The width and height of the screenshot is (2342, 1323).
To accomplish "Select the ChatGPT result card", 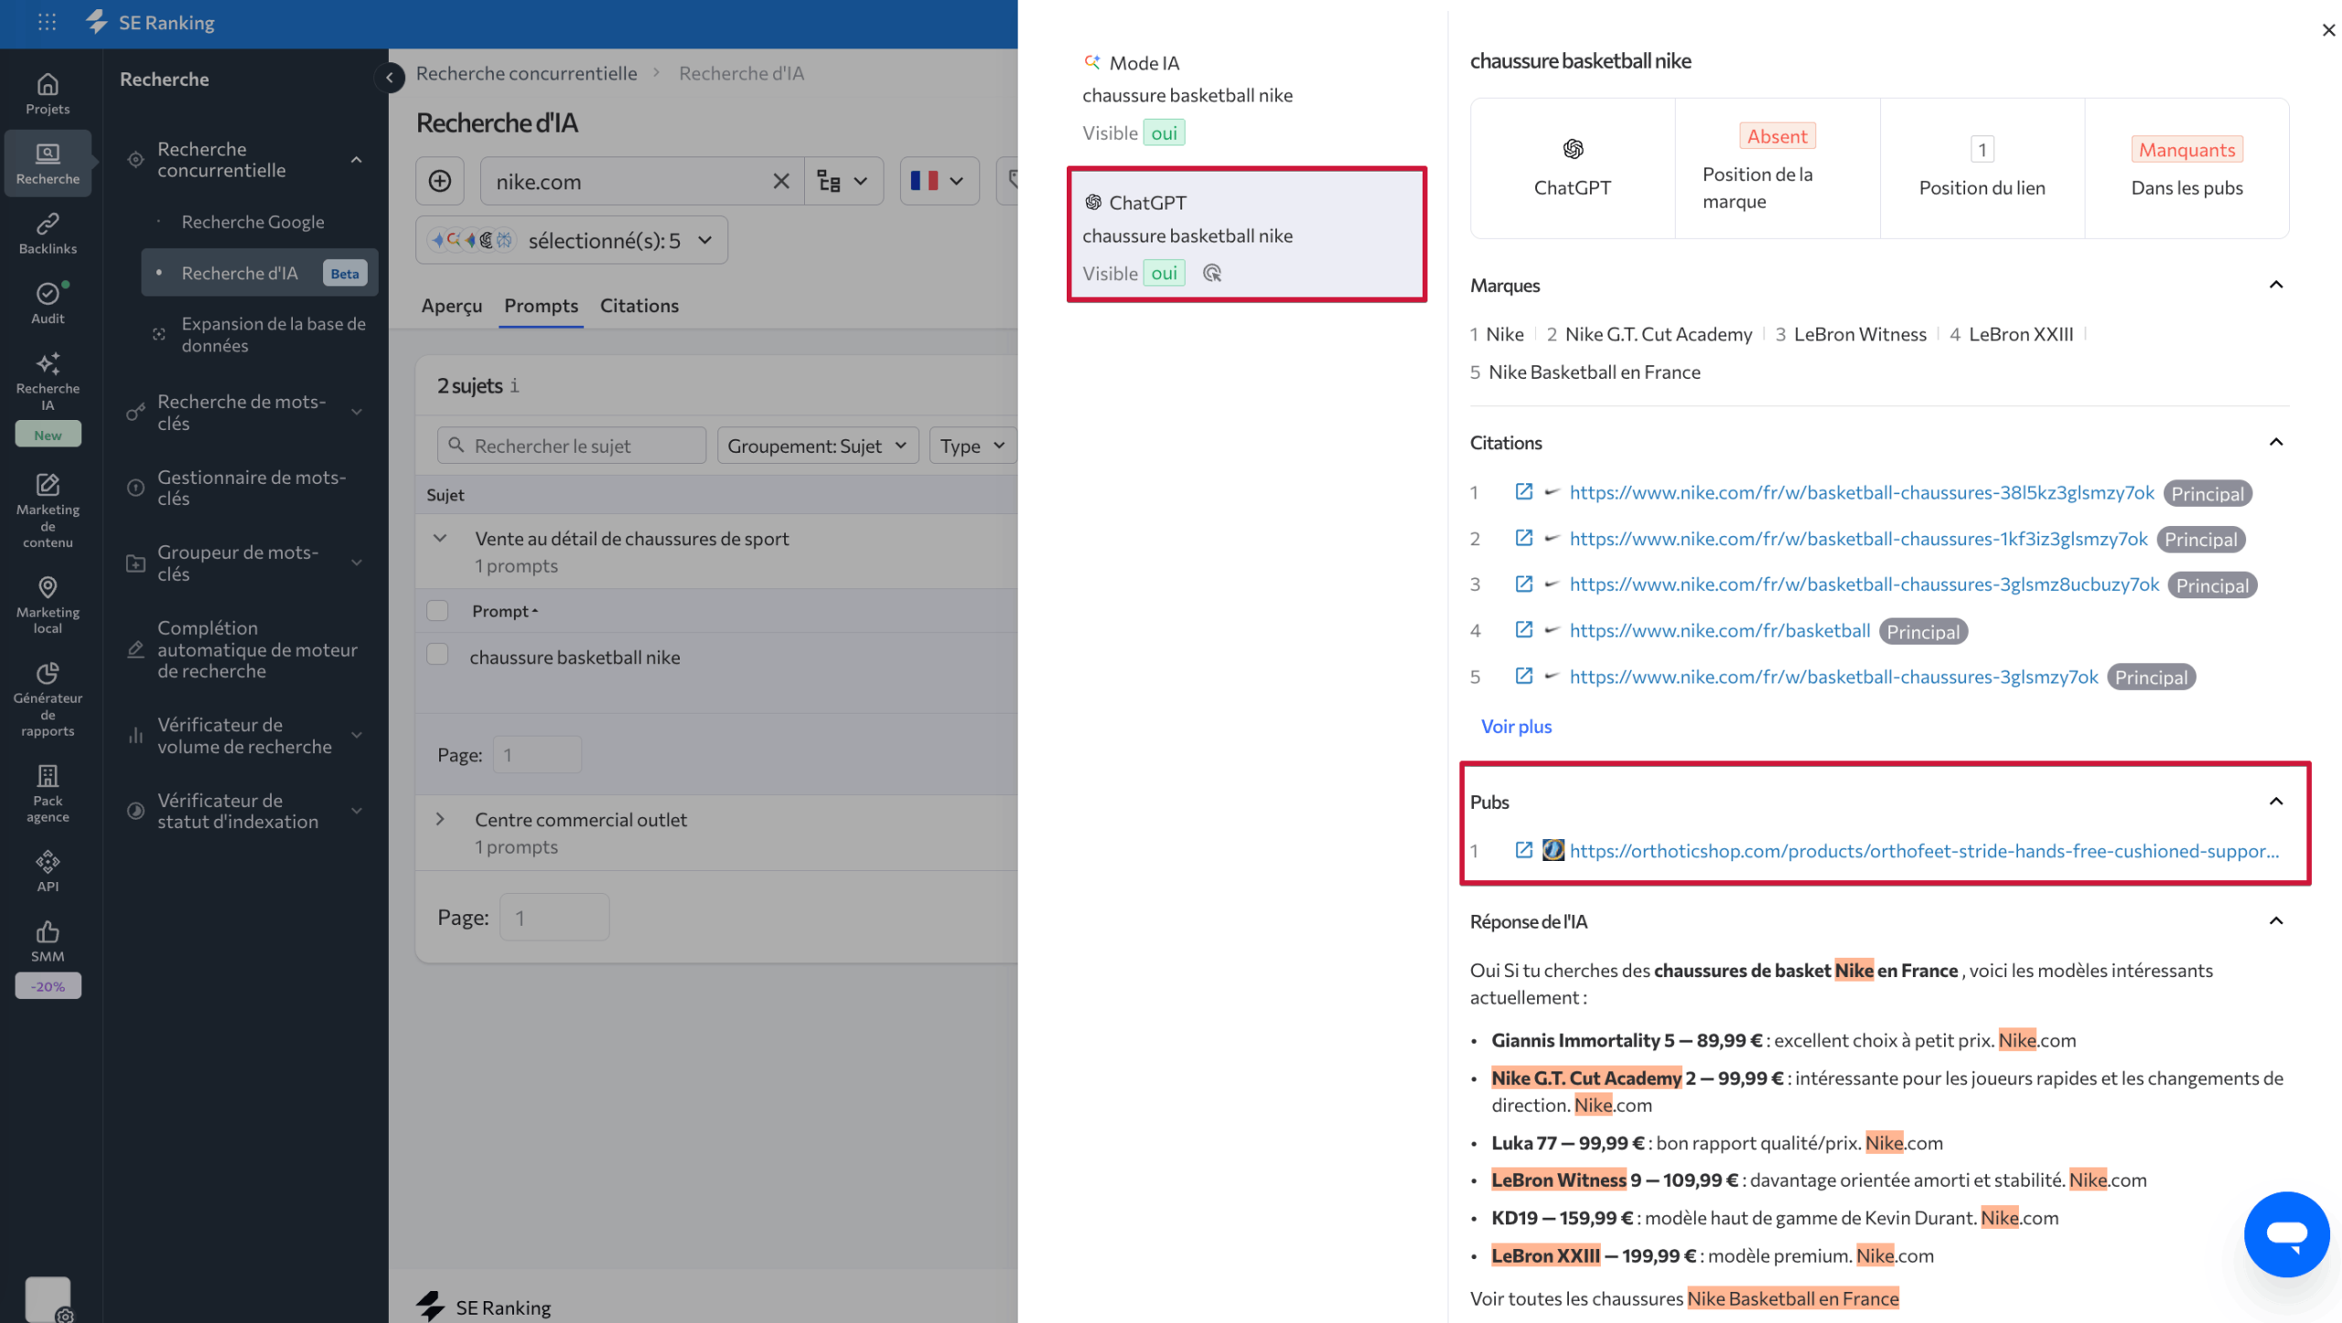I will (1246, 234).
